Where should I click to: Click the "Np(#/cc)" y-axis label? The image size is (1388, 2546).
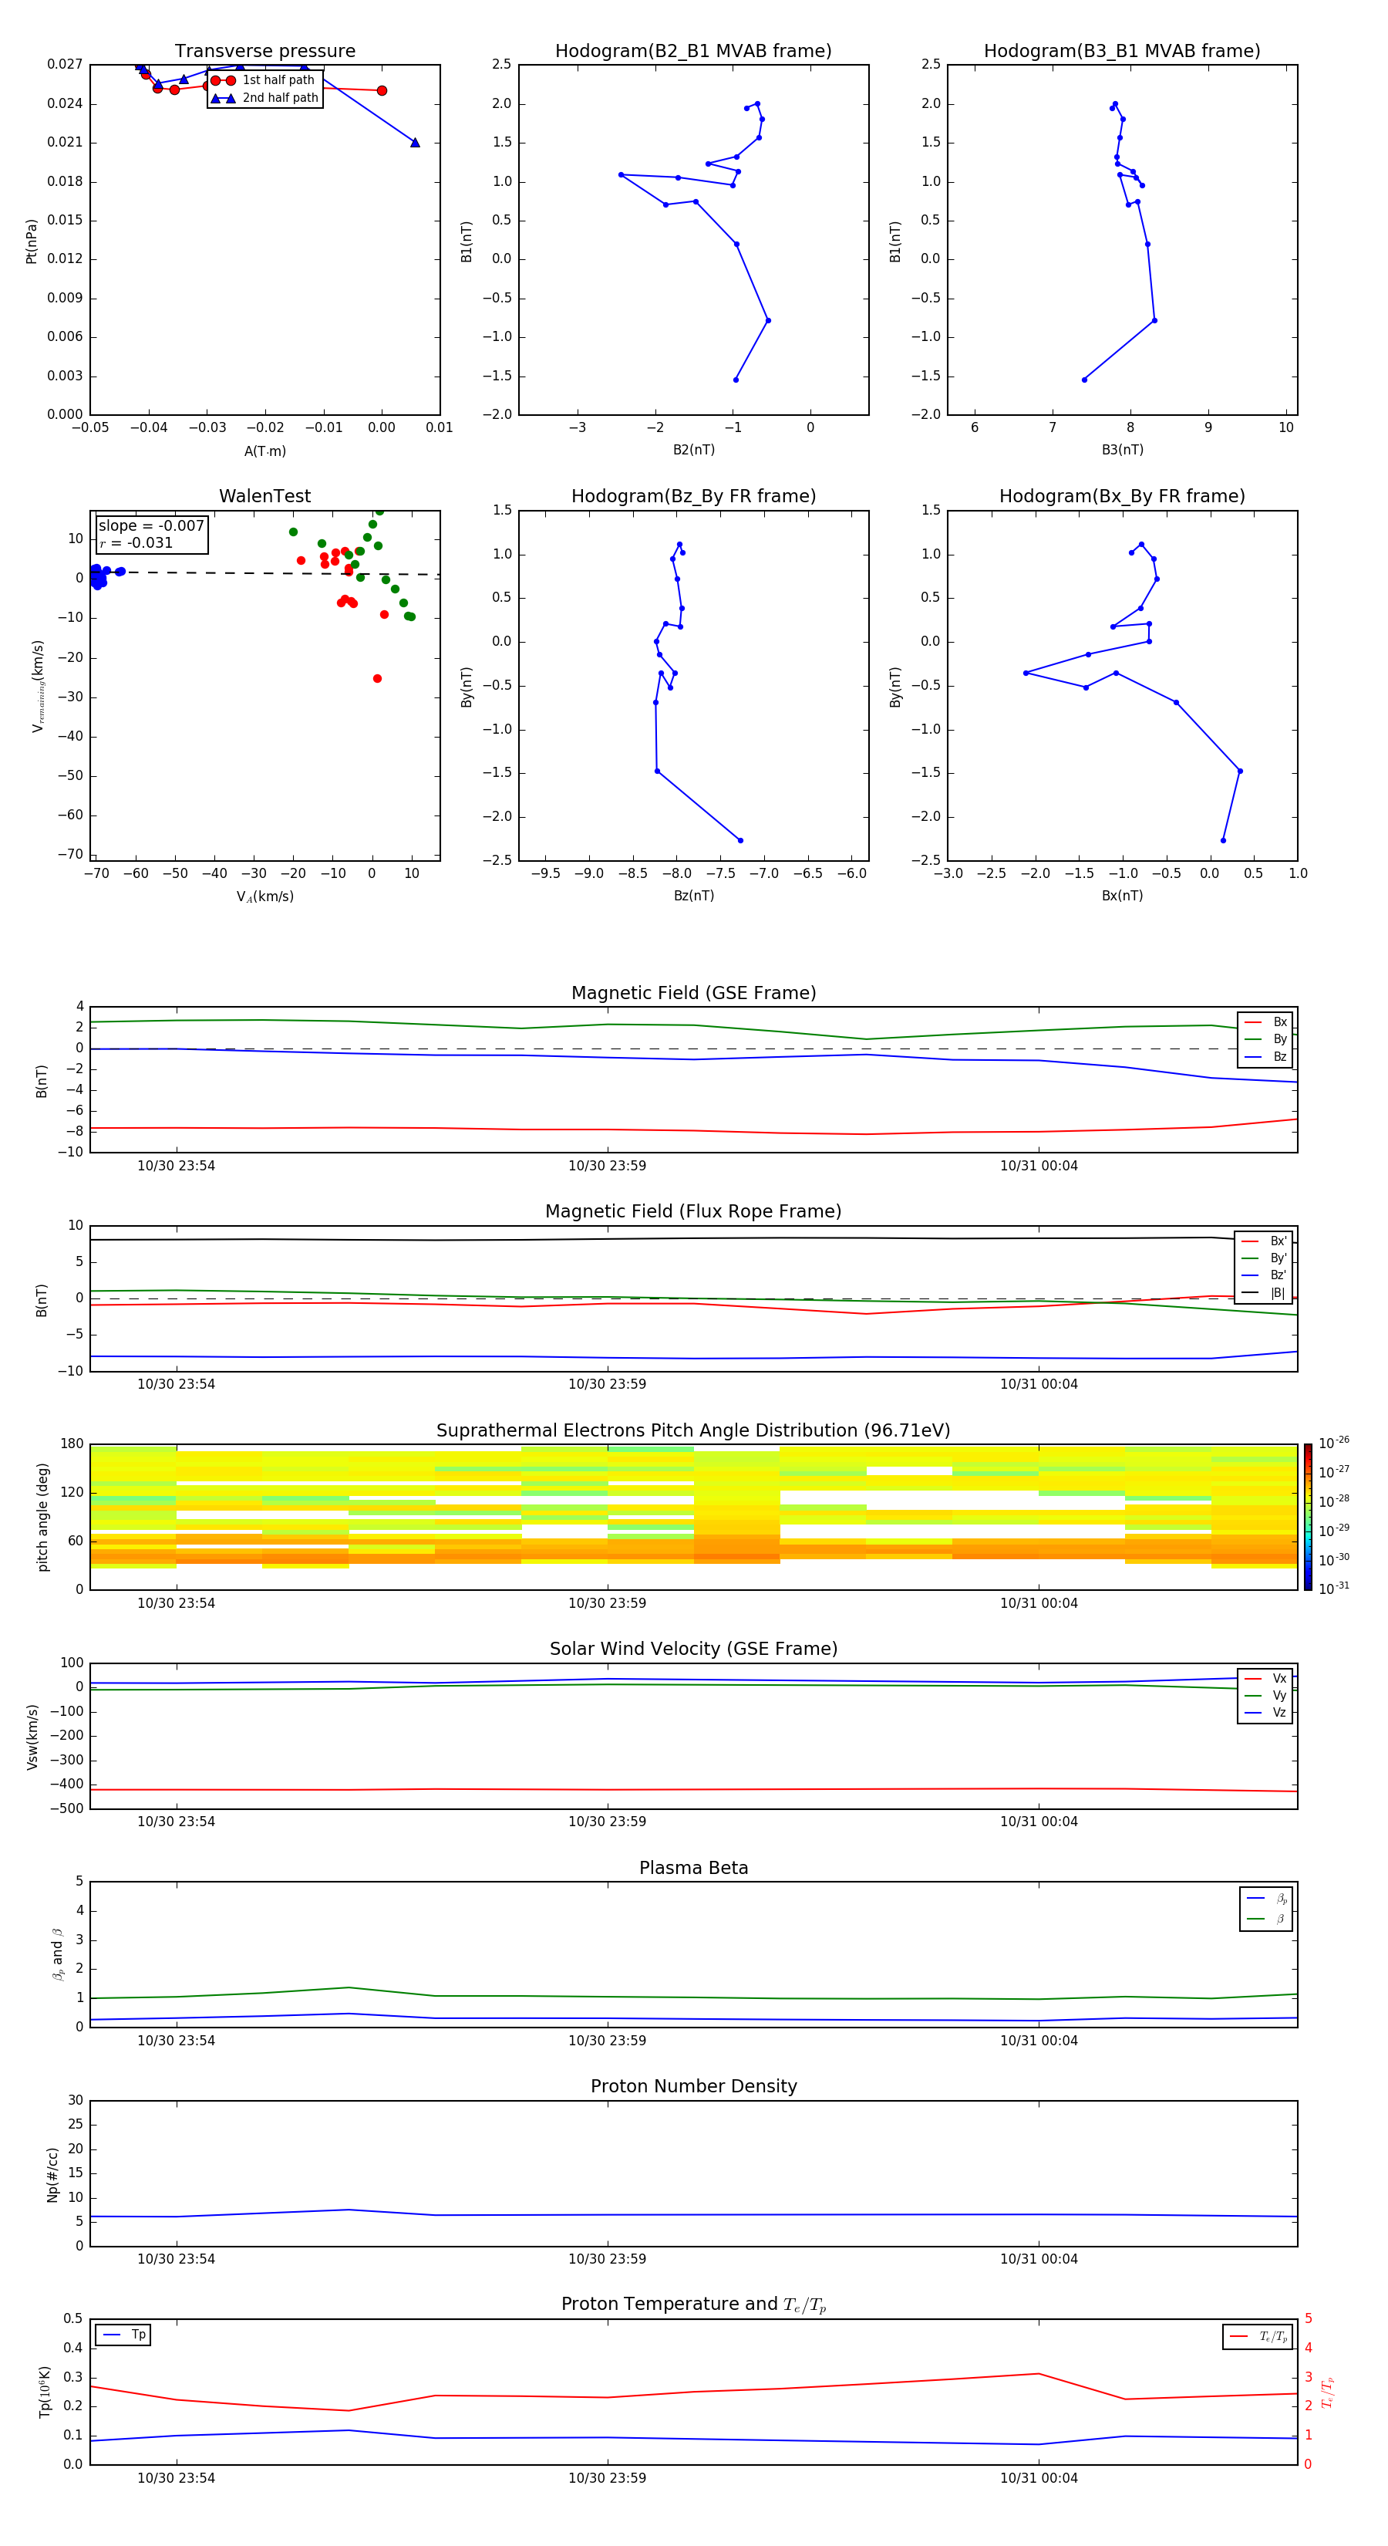coord(52,2174)
